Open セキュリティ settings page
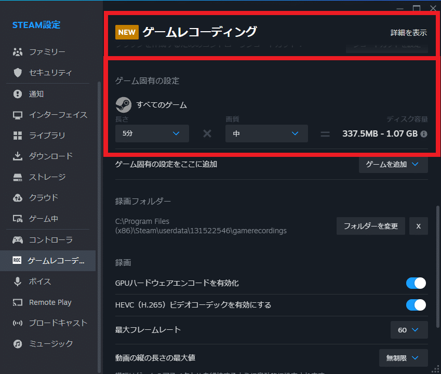 click(x=48, y=73)
